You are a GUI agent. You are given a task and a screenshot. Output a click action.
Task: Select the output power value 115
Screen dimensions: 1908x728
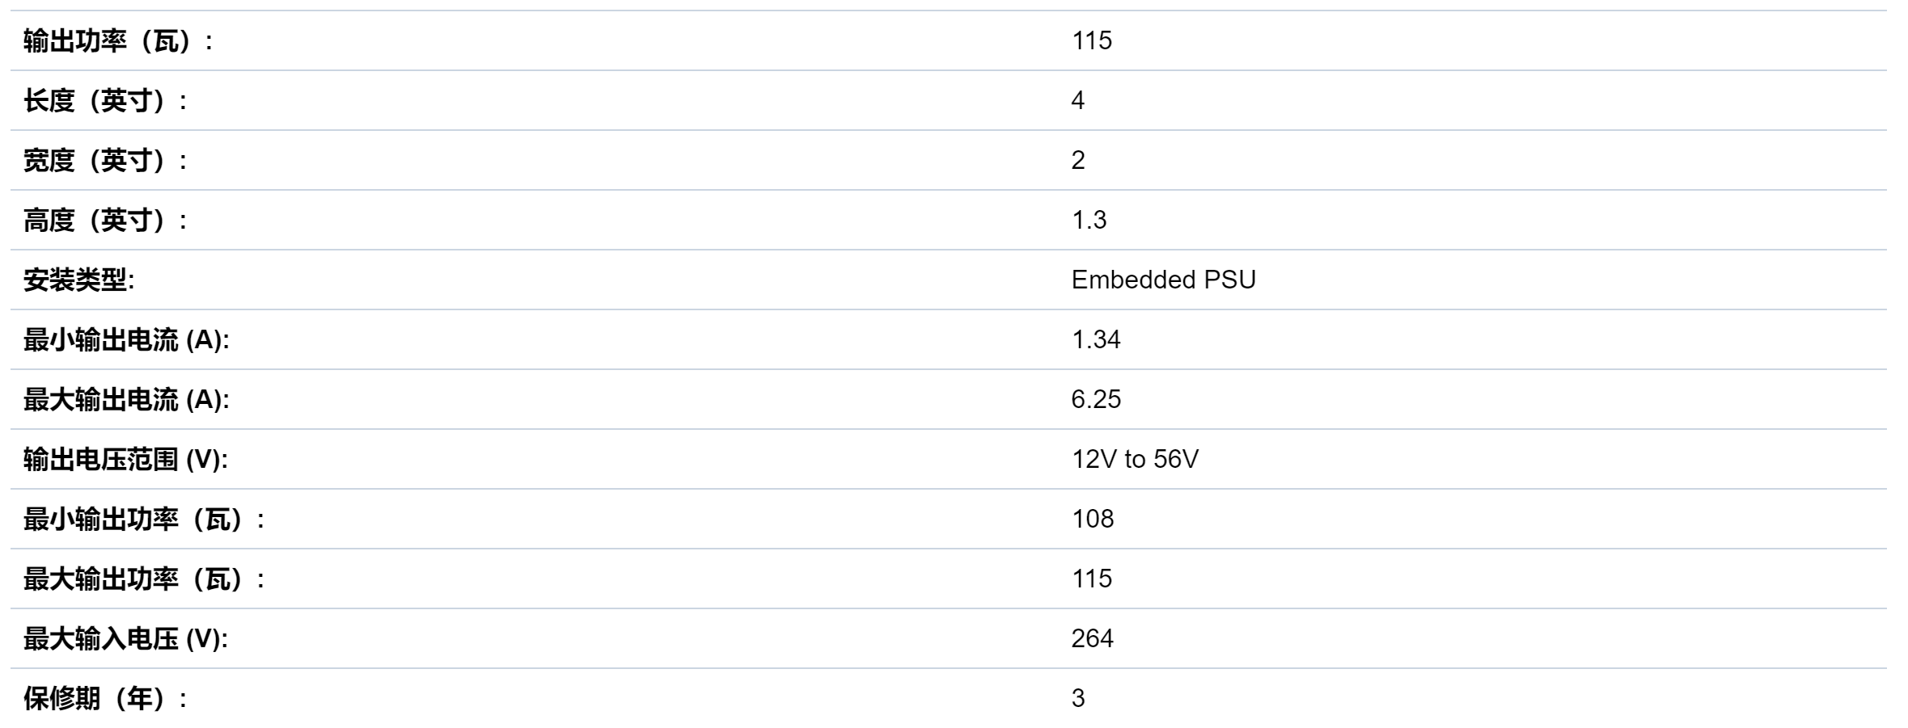coord(1092,40)
